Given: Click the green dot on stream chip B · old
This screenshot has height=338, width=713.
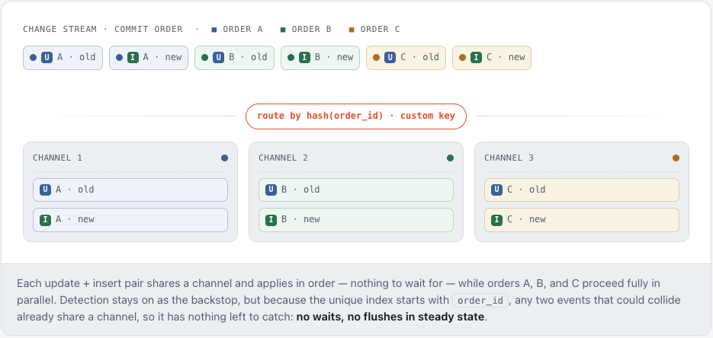Looking at the screenshot, I should pos(204,58).
